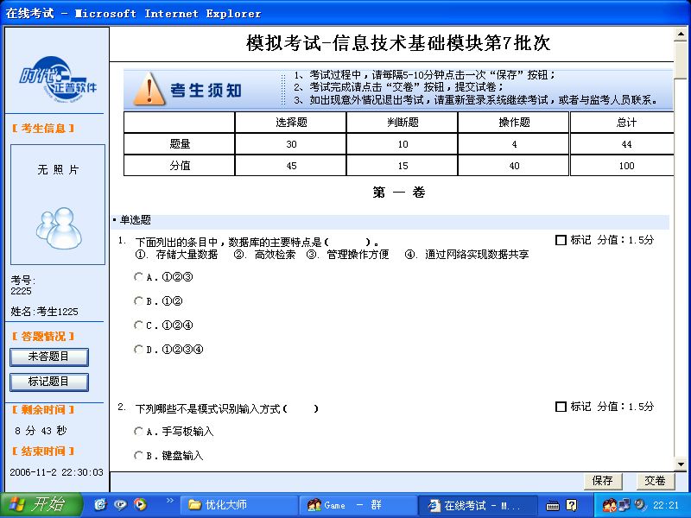The height and width of the screenshot is (518, 691).
Task: Expand the quick launch overflow chevron
Action: pyautogui.click(x=169, y=501)
